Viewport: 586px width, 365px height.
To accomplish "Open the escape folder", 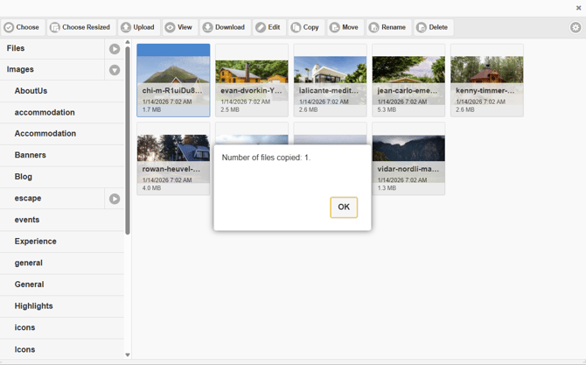I will point(52,198).
